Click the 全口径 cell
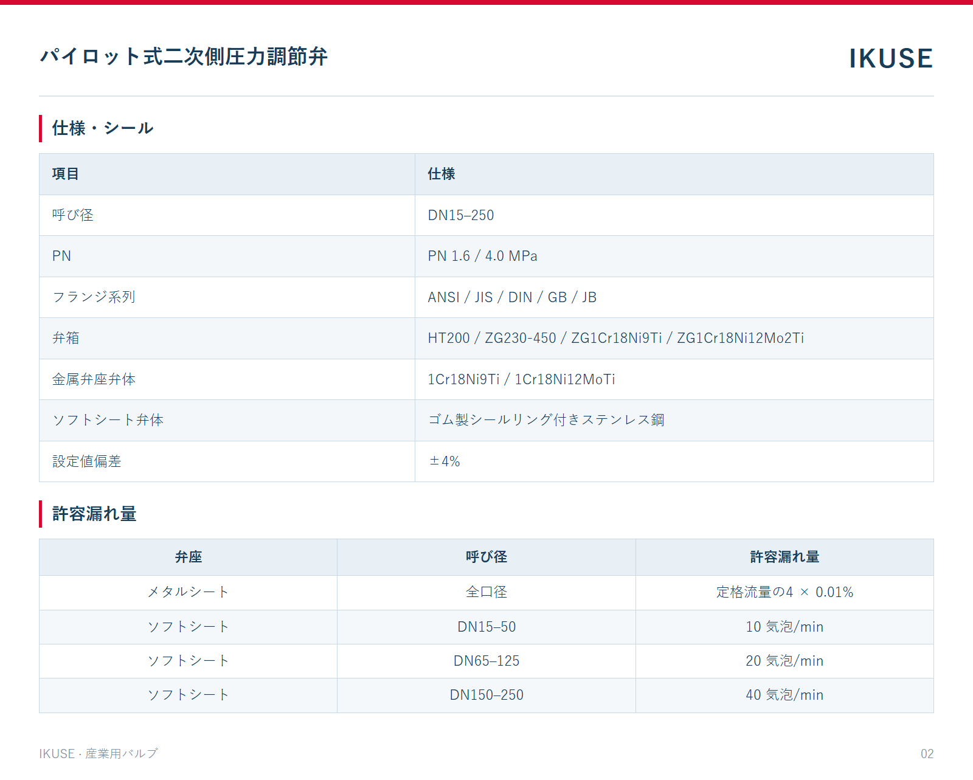Image resolution: width=973 pixels, height=780 pixels. 486,592
